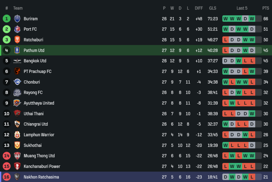
Task: Select the Muang Thong Utd crest
Action: (17, 156)
